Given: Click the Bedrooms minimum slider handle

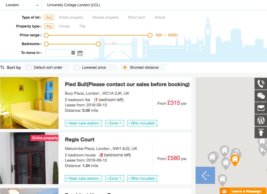Looking at the screenshot, I should [x=46, y=44].
